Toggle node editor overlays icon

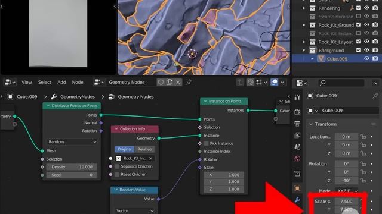point(275,82)
